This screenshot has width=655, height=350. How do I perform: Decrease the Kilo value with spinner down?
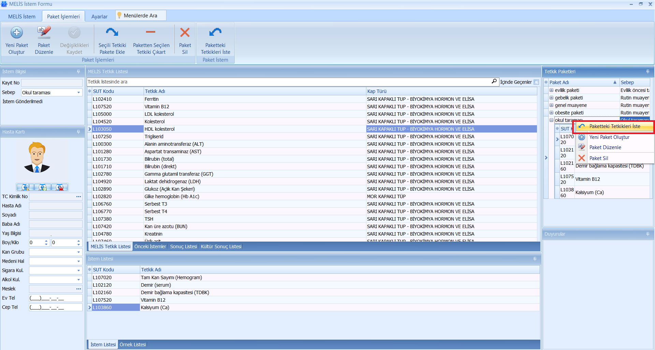[x=78, y=244]
